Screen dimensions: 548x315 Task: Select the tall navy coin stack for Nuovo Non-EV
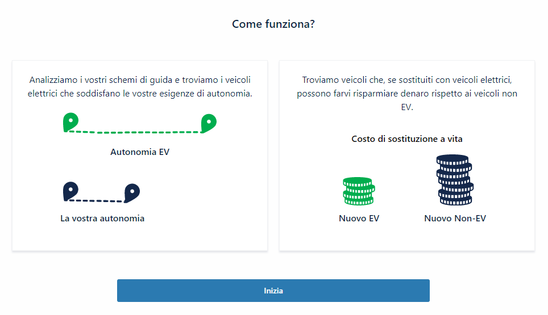[455, 180]
